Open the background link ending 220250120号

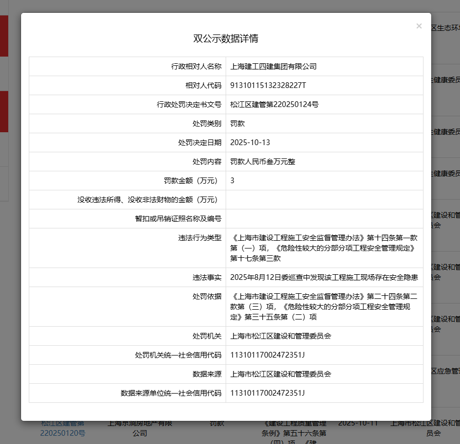[63, 433]
